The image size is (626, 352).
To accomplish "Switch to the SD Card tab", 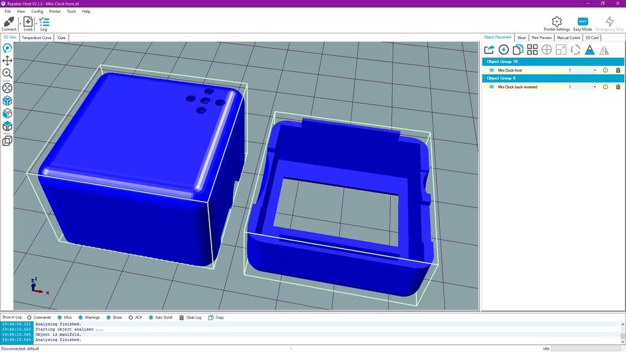I will [x=592, y=37].
